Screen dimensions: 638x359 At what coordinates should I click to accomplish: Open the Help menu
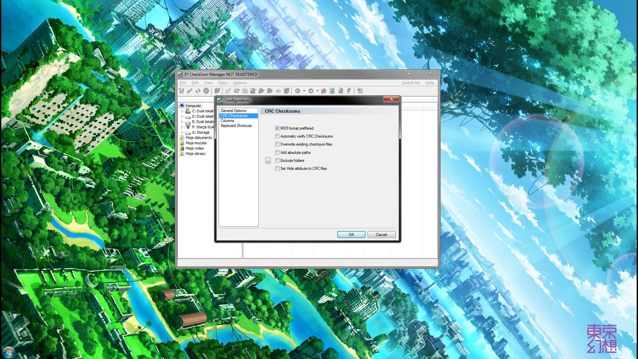[430, 83]
